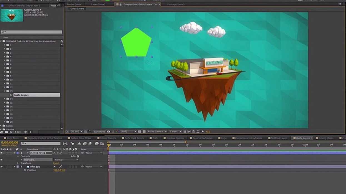Expand the Polystar 1 group
The height and width of the screenshot is (194, 346).
click(x=21, y=160)
